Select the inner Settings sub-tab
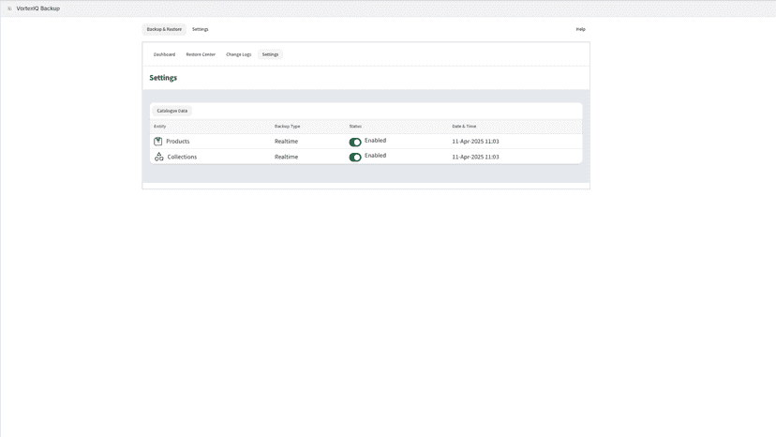 tap(270, 54)
